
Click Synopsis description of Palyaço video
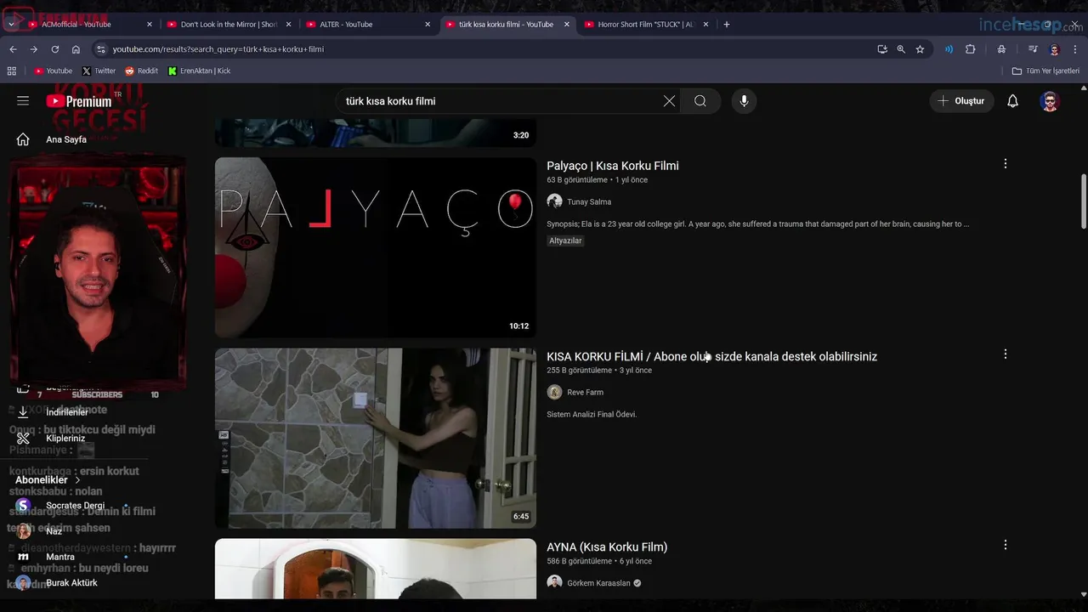(758, 224)
